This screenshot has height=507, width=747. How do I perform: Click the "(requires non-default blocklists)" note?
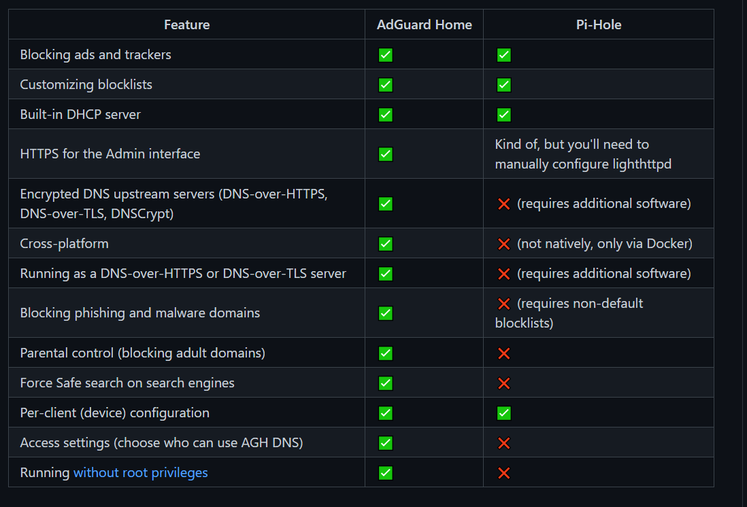pos(569,313)
